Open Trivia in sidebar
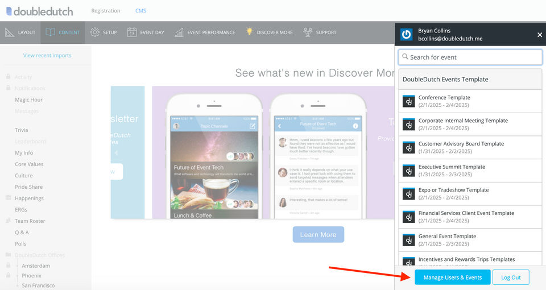The height and width of the screenshot is (290, 546). pyautogui.click(x=21, y=130)
